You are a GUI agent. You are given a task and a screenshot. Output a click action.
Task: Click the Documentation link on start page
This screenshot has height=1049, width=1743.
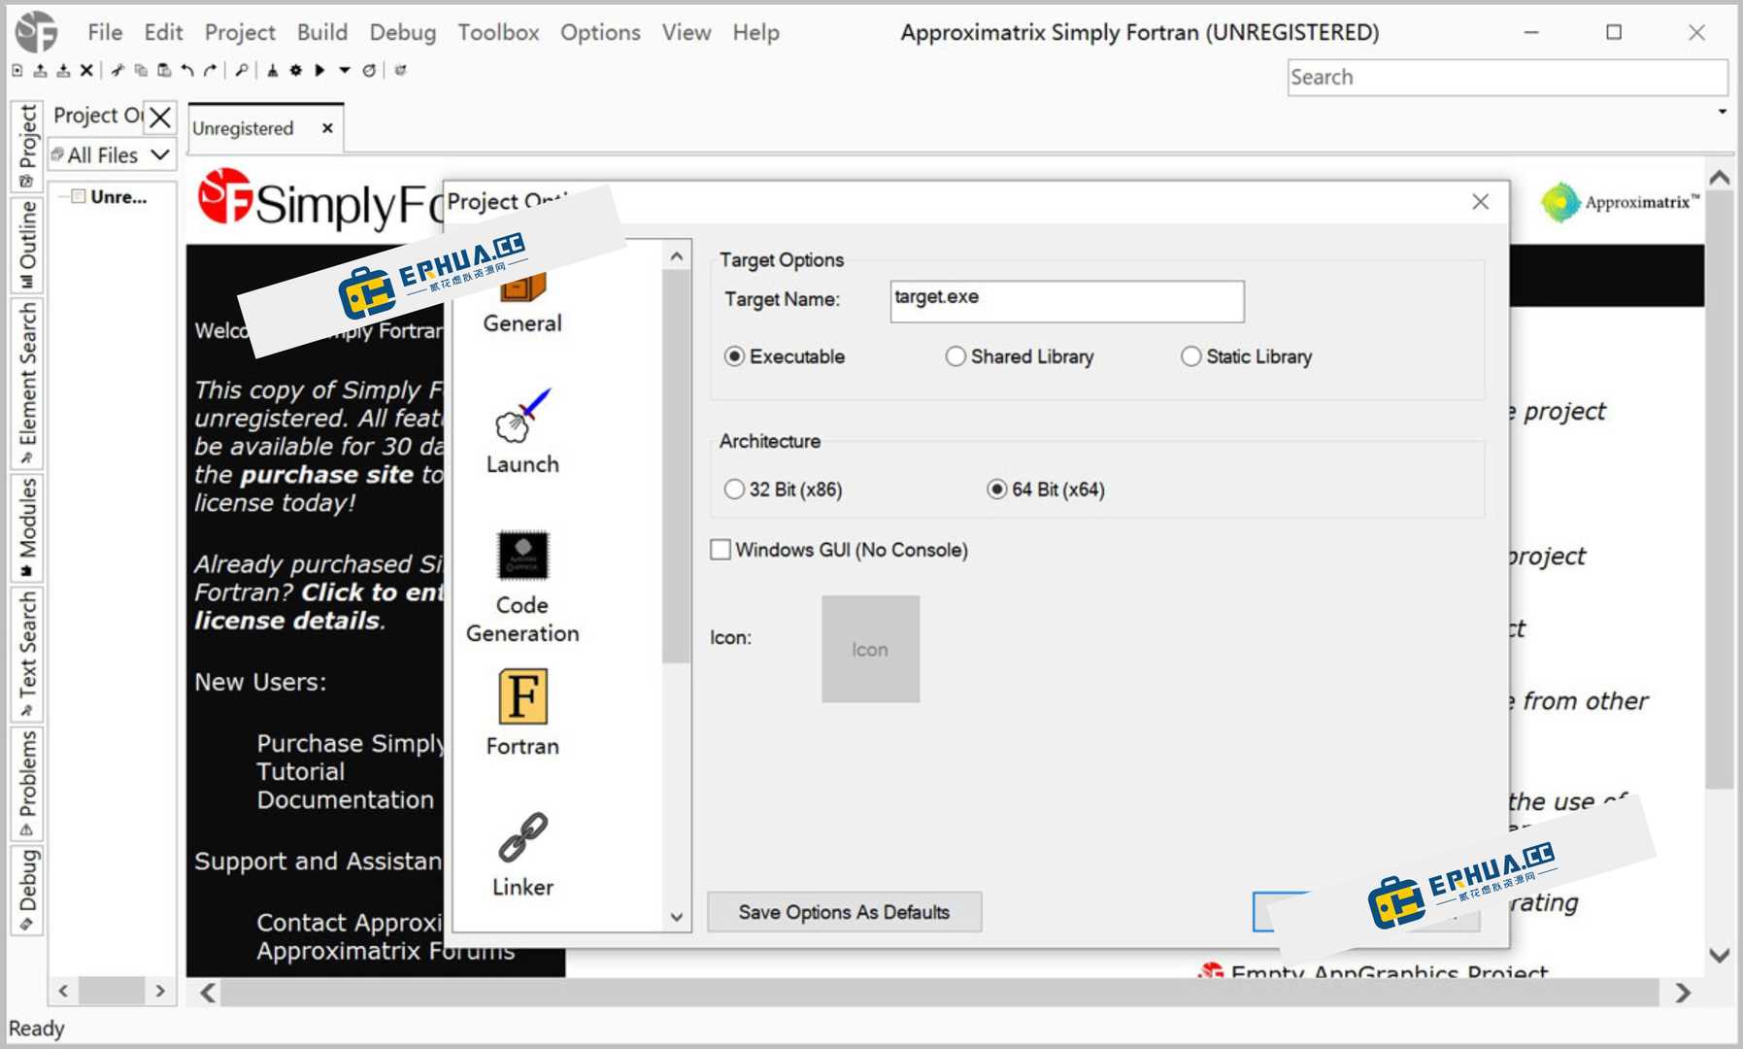[x=346, y=799]
